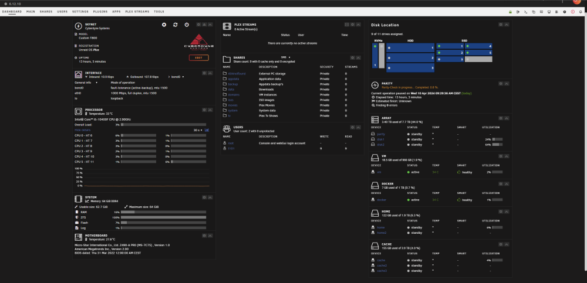This screenshot has width=587, height=283.
Task: Open settings gear on the Plex Streams tile
Action: point(353,25)
